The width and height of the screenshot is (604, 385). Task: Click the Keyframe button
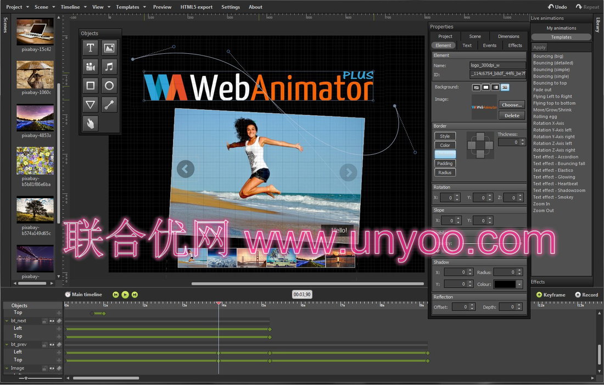[x=551, y=295]
